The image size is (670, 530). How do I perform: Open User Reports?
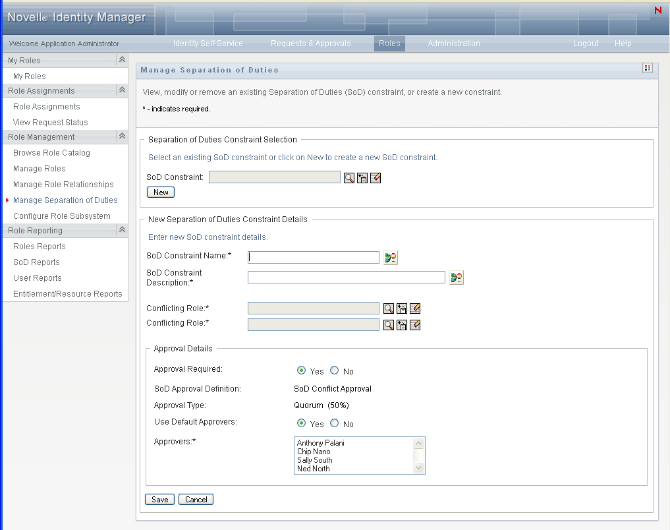pos(38,278)
